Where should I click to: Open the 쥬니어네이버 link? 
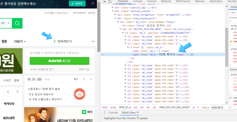click(79, 13)
